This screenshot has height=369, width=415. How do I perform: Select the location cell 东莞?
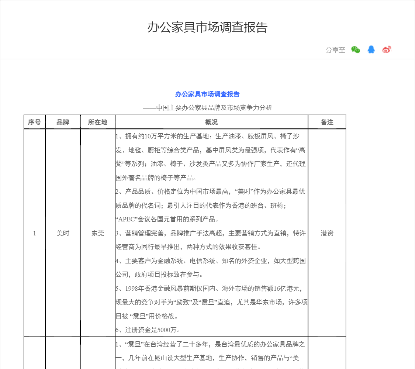click(x=98, y=233)
